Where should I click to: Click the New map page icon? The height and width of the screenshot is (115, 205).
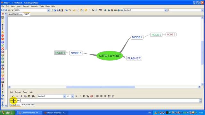coord(52,10)
